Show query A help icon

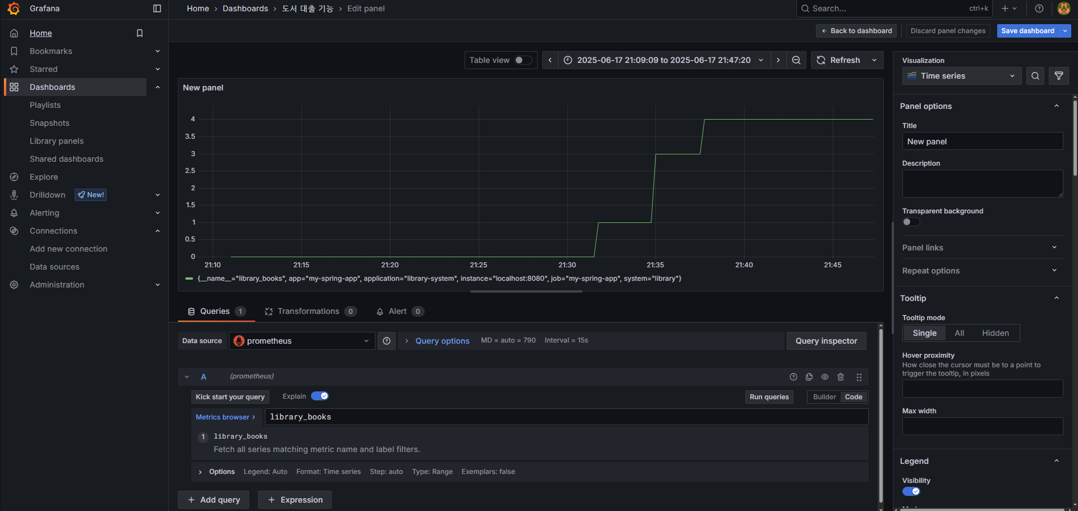click(793, 377)
